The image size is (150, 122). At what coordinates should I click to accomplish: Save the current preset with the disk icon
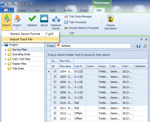point(139,46)
